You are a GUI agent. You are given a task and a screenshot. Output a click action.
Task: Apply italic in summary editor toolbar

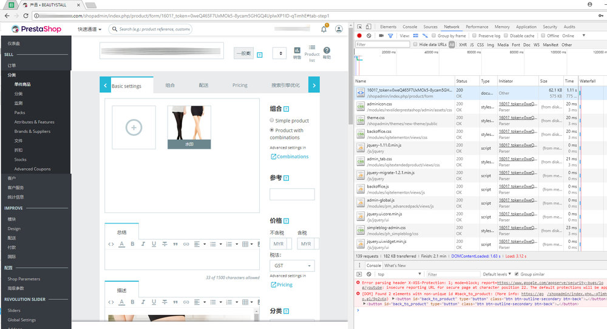pyautogui.click(x=143, y=244)
